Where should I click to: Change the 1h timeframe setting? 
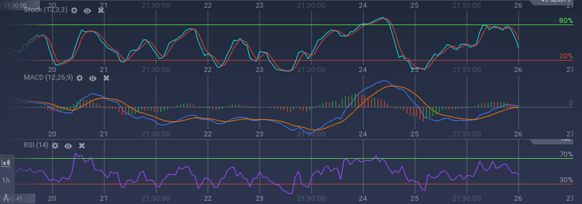click(6, 180)
